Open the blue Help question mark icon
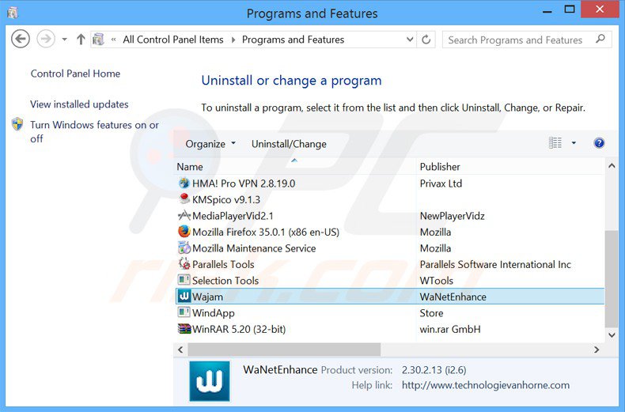Viewport: 625px width, 412px height. pos(599,143)
